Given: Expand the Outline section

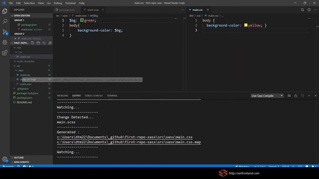Looking at the screenshot, I should (x=19, y=158).
